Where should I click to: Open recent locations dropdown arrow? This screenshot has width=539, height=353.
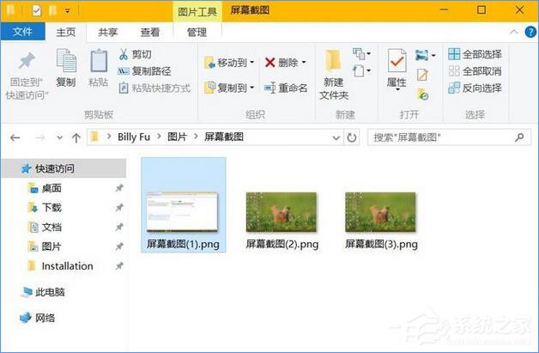point(59,138)
